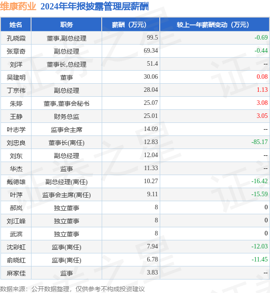270x293 pixels.
Task: Click the position 董事长,总经理
Action: (x=67, y=64)
